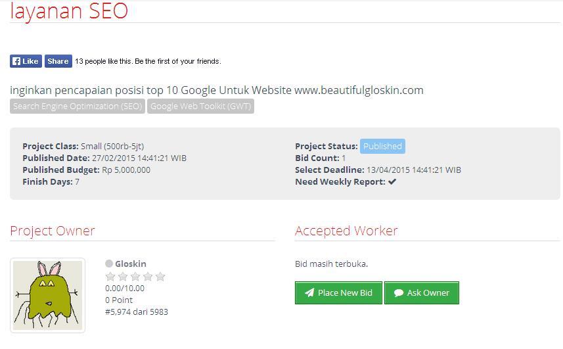Open Gloskin's avatar image
The image size is (563, 349).
click(48, 295)
